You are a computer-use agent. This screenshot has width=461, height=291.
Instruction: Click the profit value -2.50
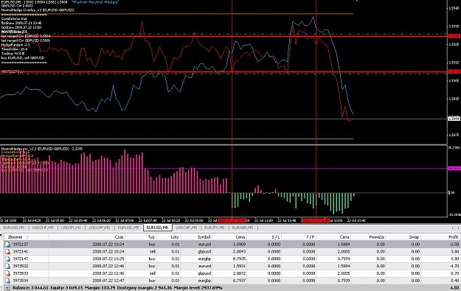coord(454,245)
